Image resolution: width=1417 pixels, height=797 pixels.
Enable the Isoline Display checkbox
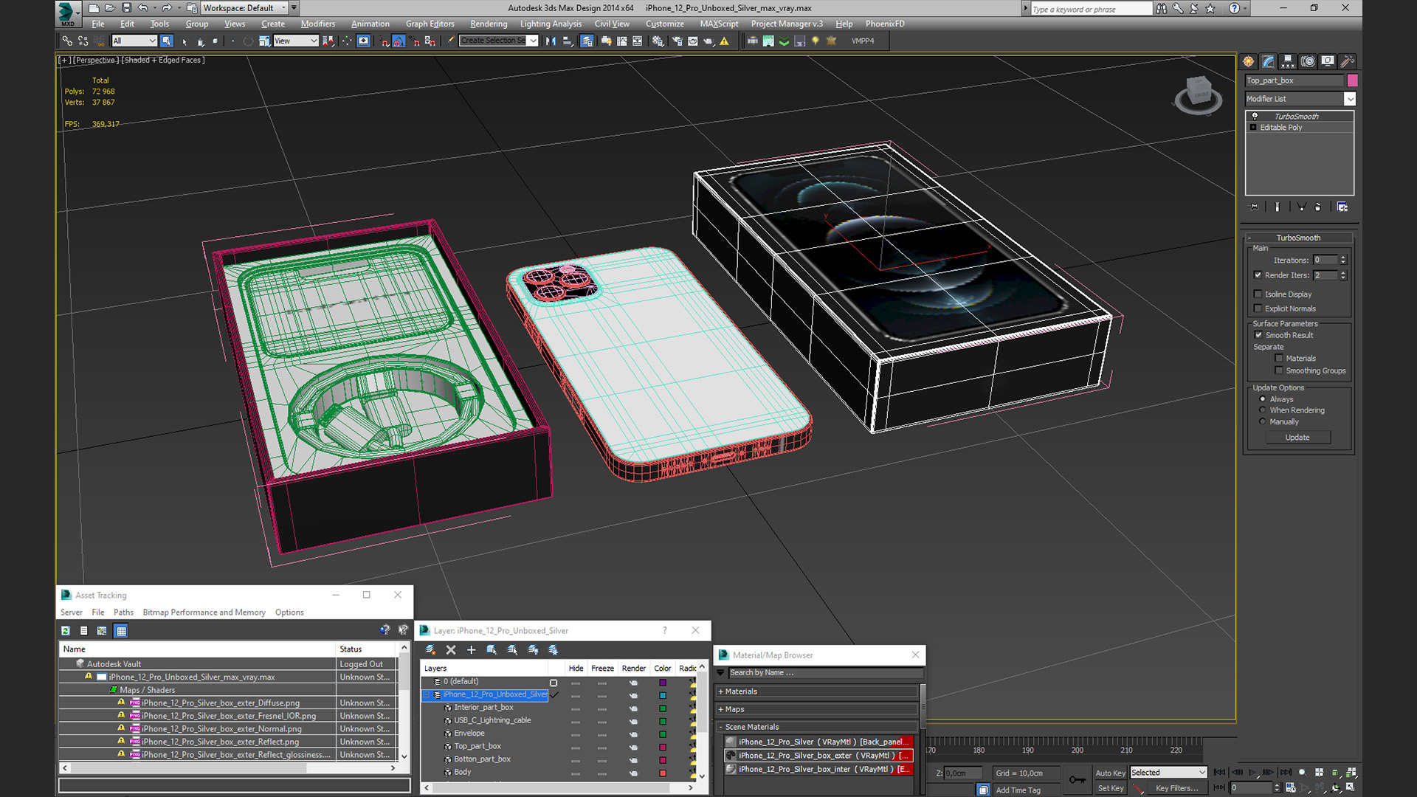click(x=1258, y=294)
